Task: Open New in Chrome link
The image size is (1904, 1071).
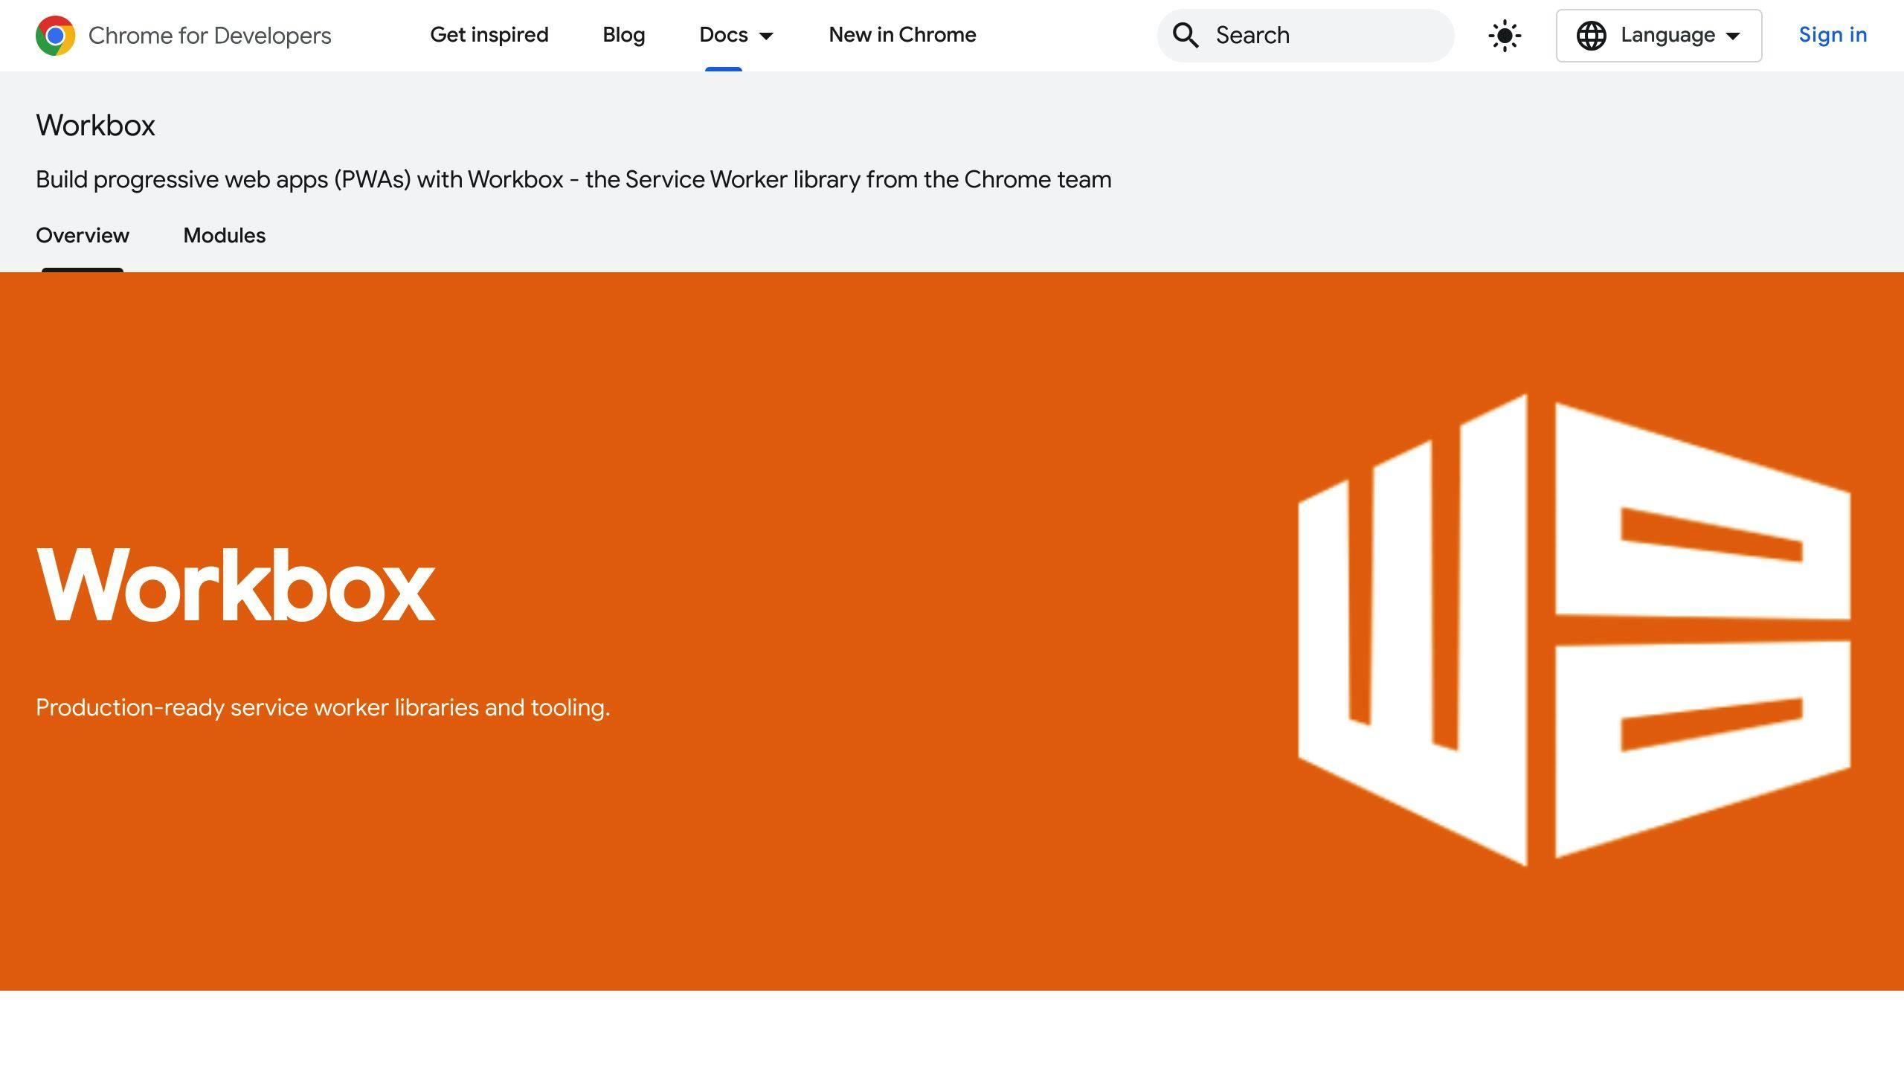Action: coord(901,35)
